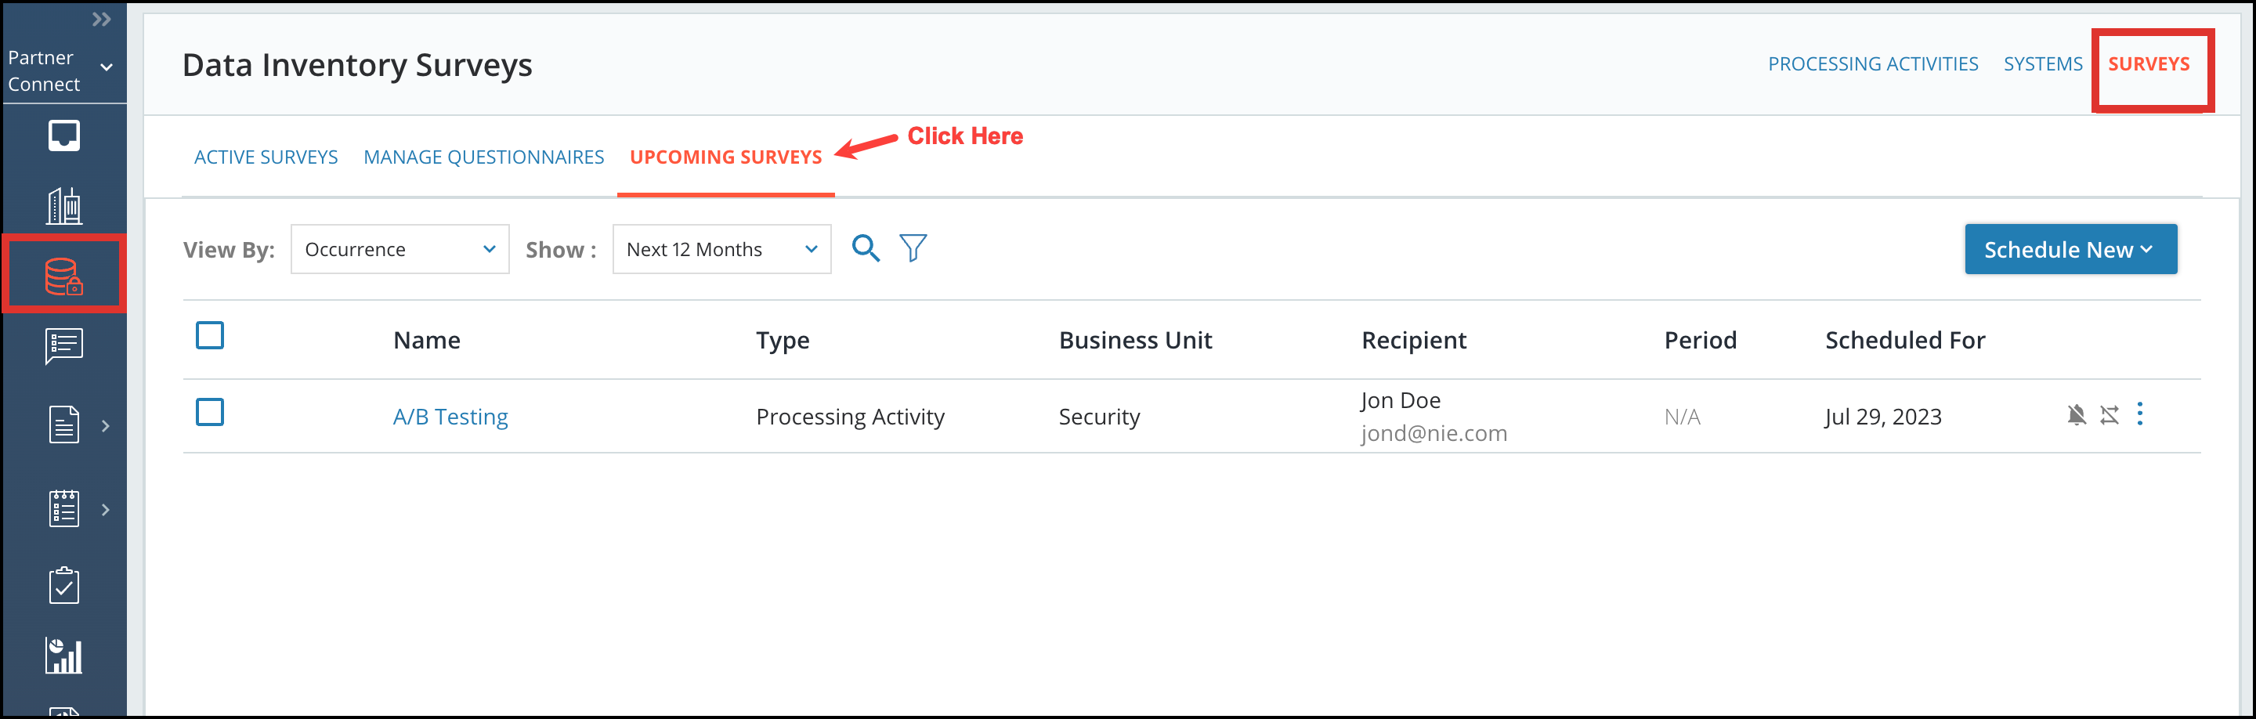Click the Jul 29, 2023 date cell

pos(1883,417)
